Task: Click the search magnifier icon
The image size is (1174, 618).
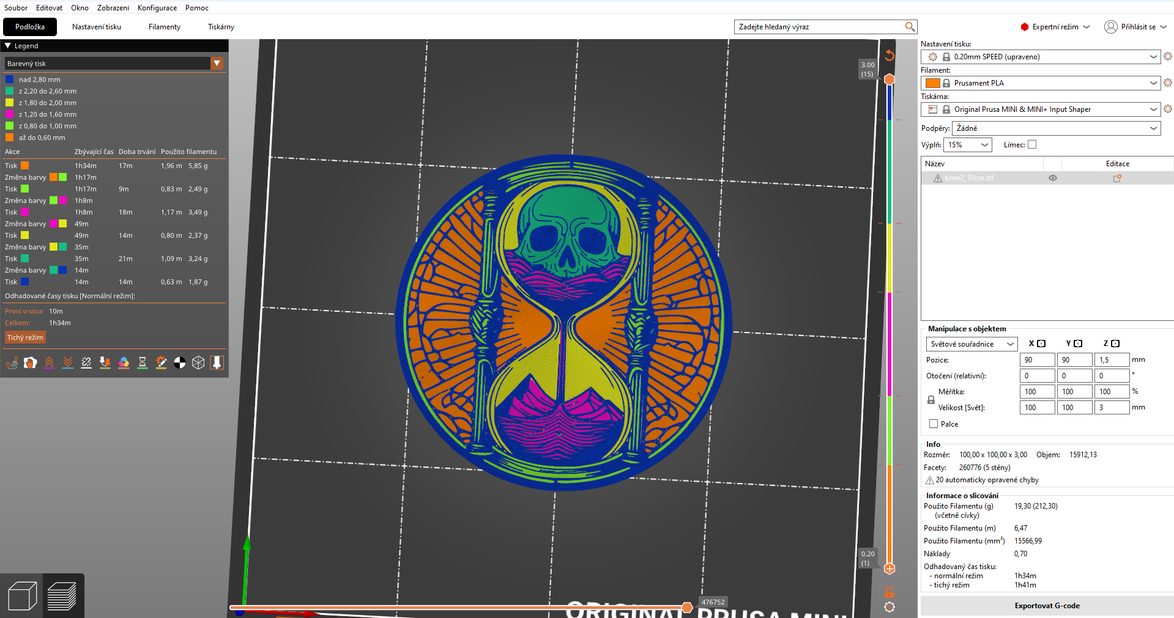Action: tap(910, 27)
